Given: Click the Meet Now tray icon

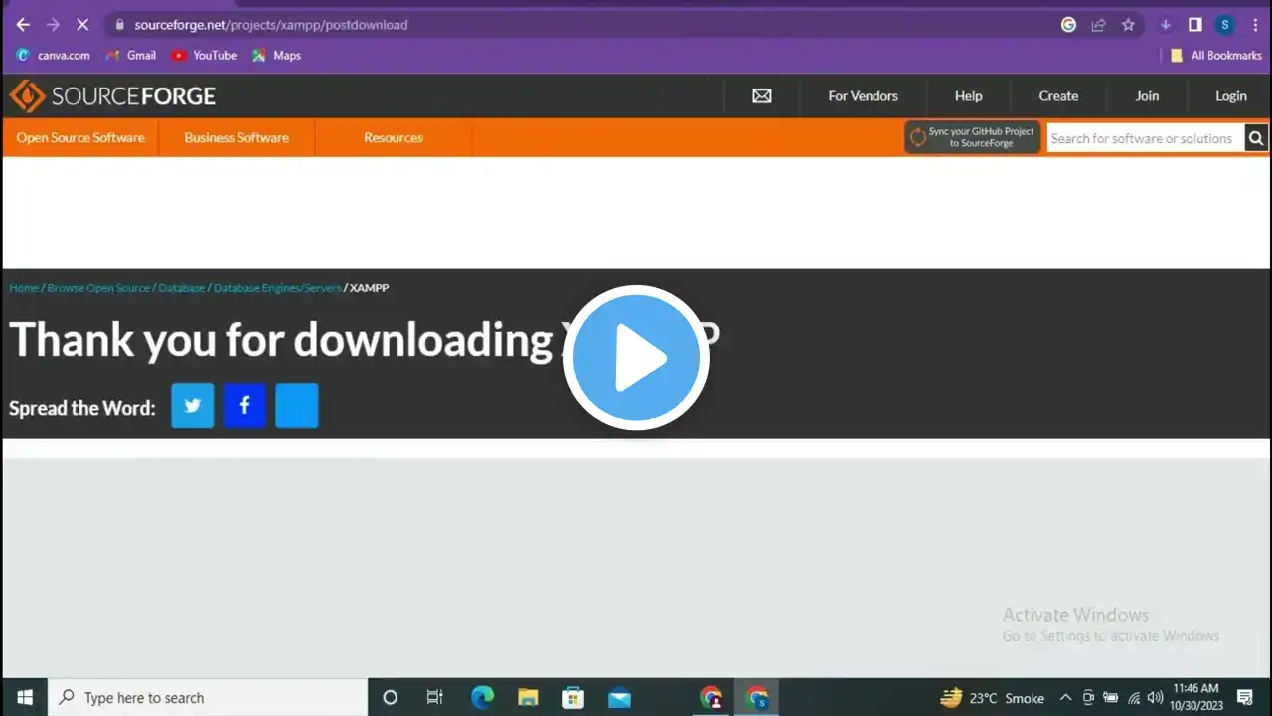Looking at the screenshot, I should tap(1088, 697).
